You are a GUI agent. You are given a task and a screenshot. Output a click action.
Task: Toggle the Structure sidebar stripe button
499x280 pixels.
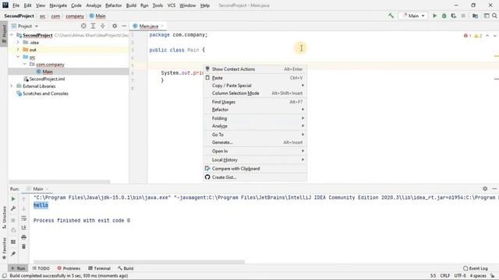pos(4,218)
